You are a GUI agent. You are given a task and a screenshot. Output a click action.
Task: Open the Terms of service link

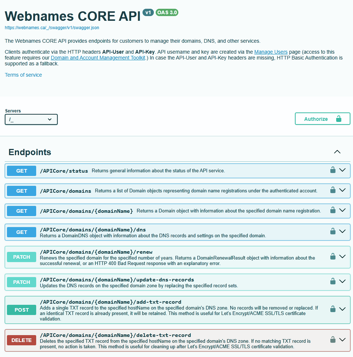point(23,75)
